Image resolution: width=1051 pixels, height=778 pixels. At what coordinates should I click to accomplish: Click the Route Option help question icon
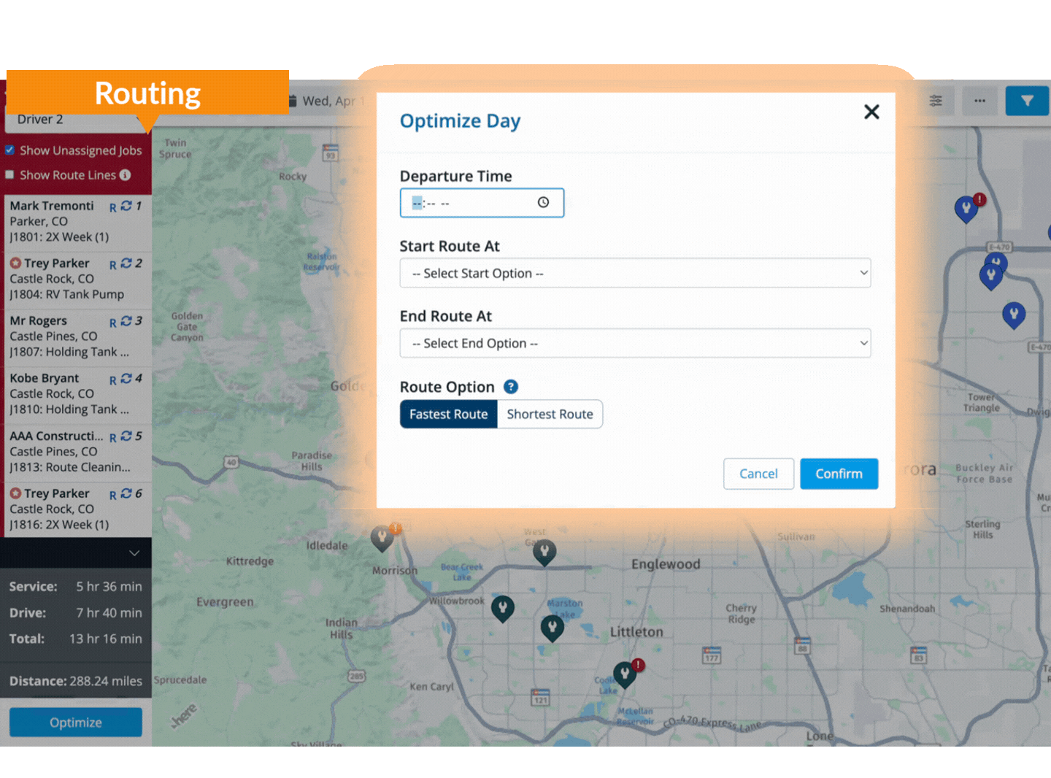[x=511, y=387]
